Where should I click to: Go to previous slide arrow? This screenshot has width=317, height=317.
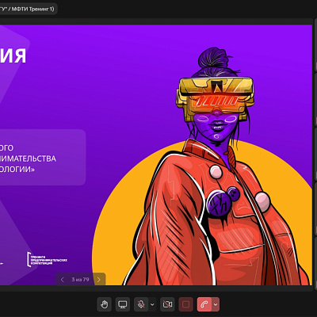63,280
